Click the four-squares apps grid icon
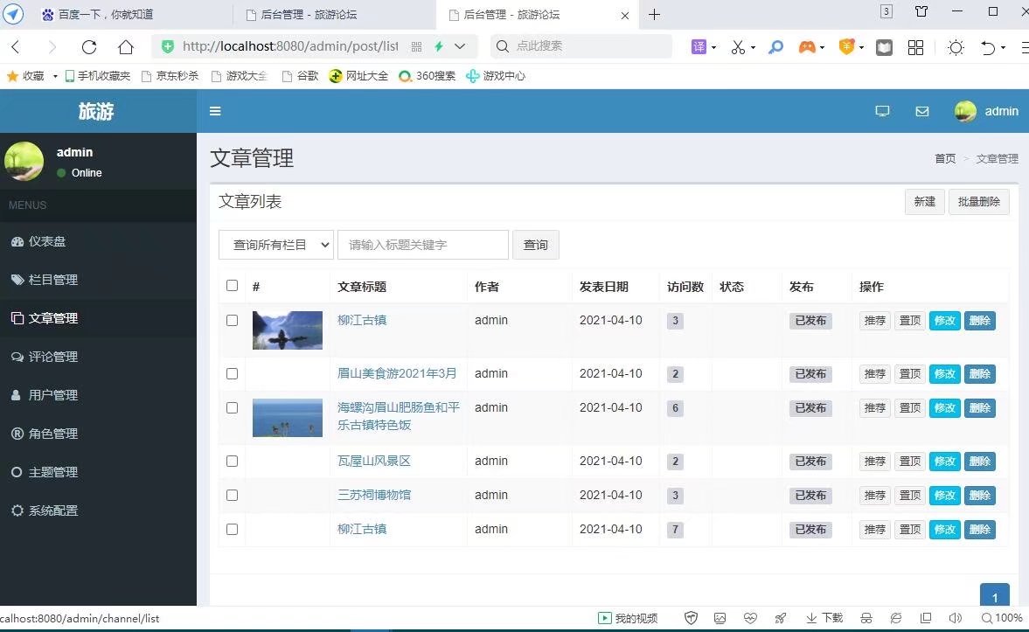 click(x=915, y=46)
